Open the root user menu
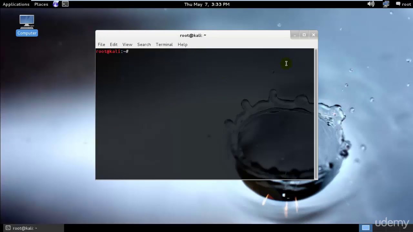 click(x=407, y=4)
